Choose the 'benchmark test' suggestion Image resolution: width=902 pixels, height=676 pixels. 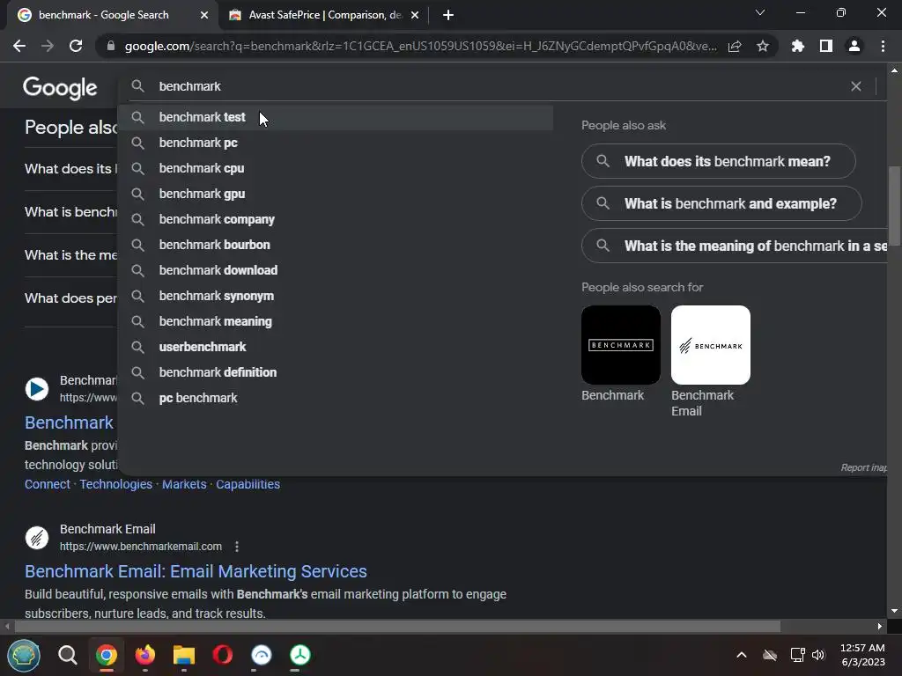tap(336, 117)
